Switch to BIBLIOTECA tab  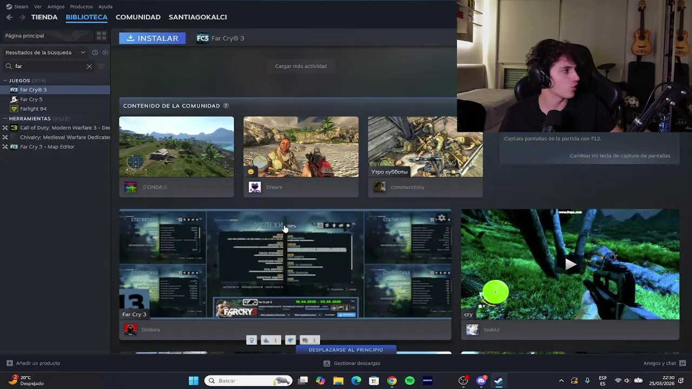coord(86,17)
